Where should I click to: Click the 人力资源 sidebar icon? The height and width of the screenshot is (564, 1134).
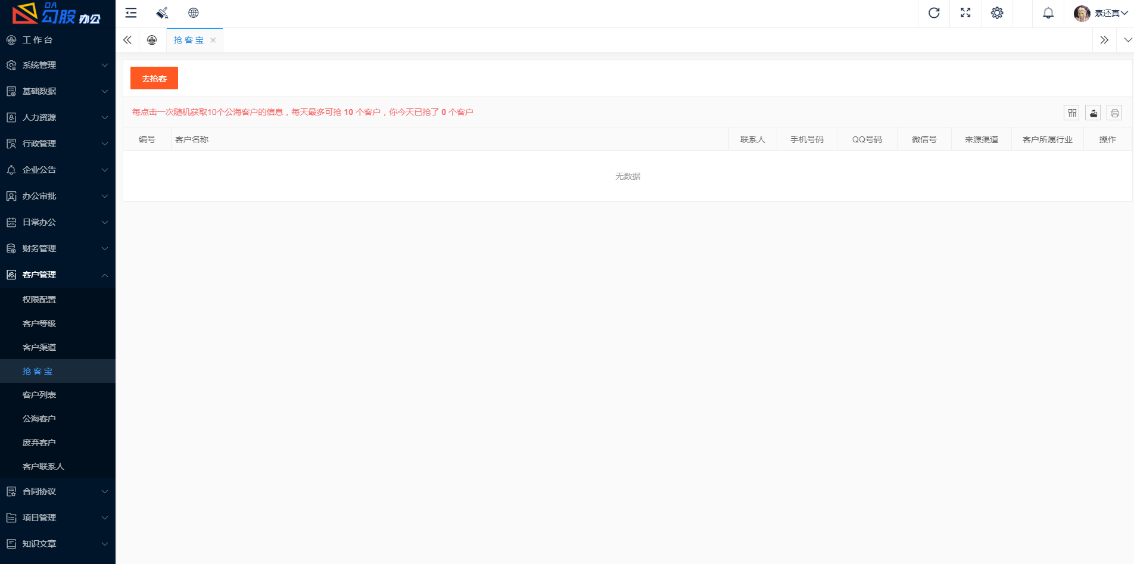11,117
